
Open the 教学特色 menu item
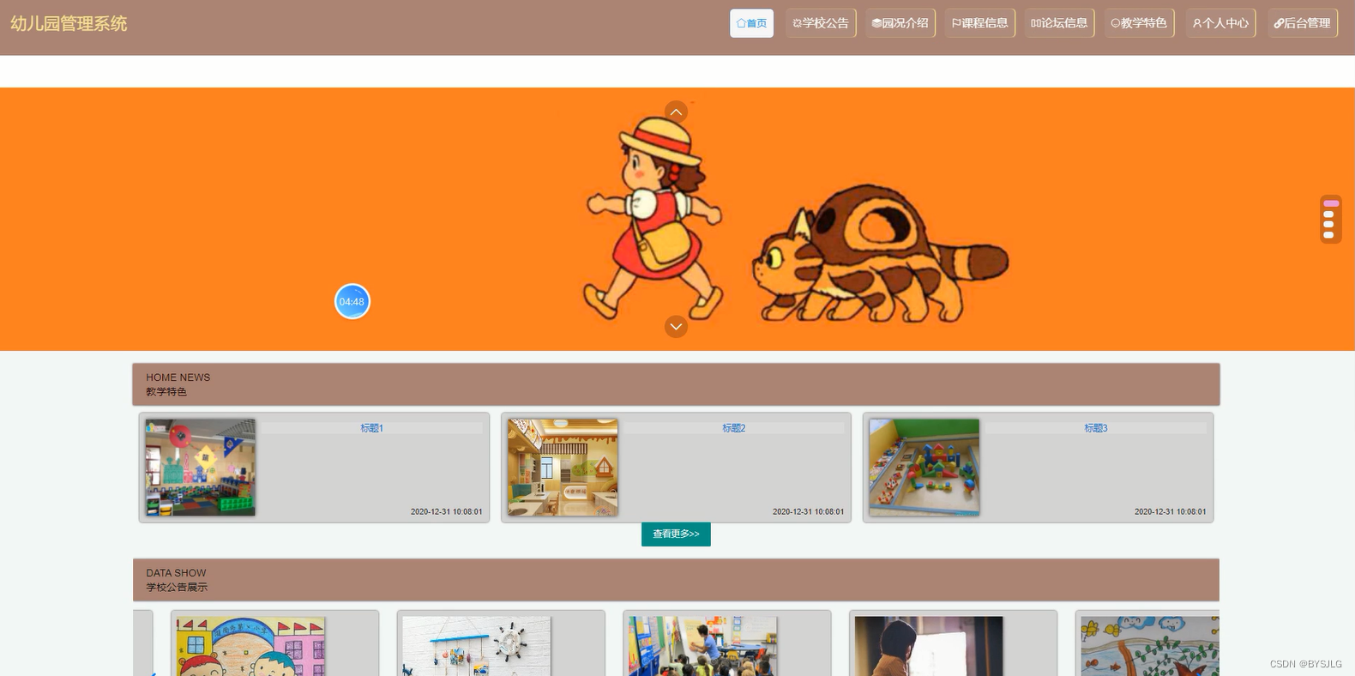1139,23
